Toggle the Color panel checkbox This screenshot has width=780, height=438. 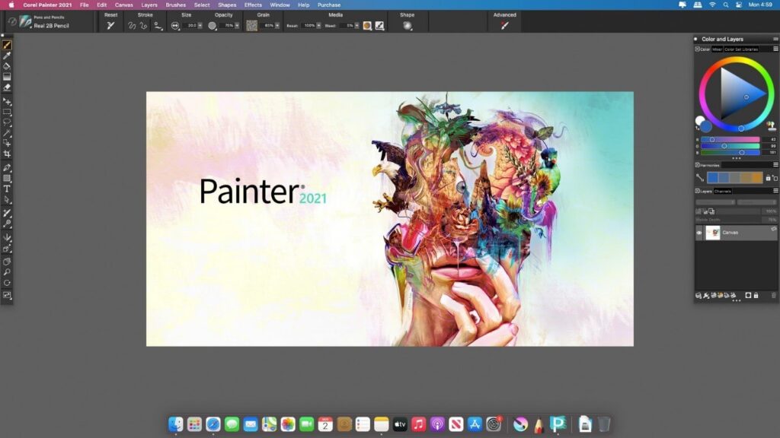(698, 49)
